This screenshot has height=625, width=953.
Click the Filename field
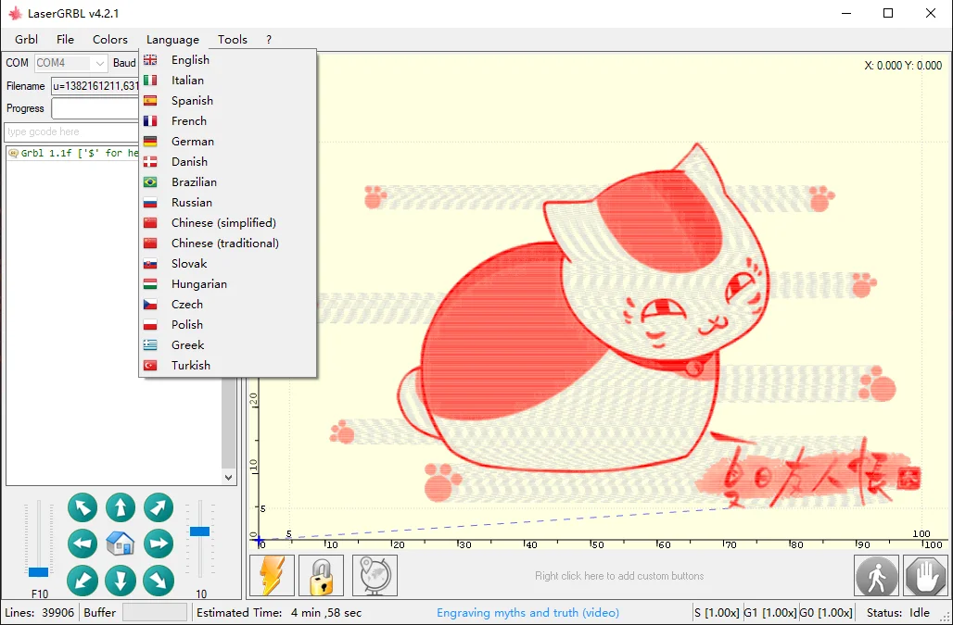[x=95, y=86]
